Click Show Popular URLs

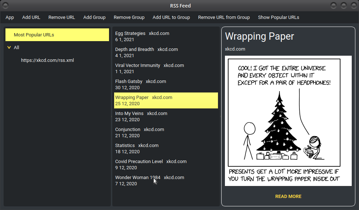pyautogui.click(x=278, y=17)
